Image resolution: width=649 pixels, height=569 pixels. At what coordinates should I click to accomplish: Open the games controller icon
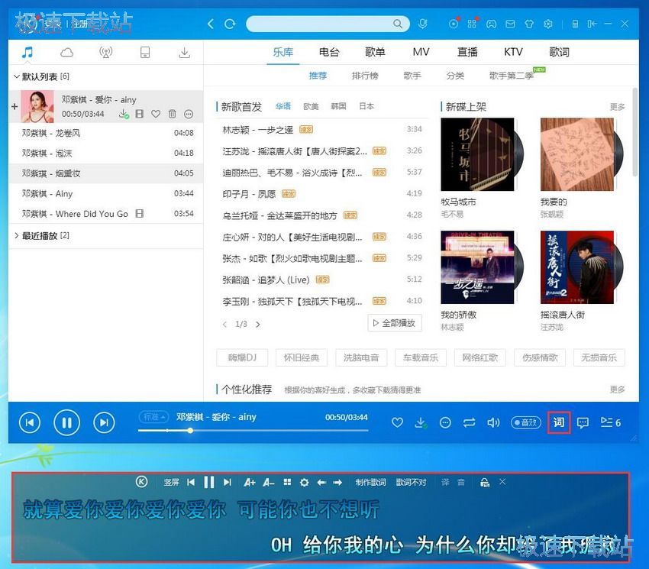pos(491,24)
